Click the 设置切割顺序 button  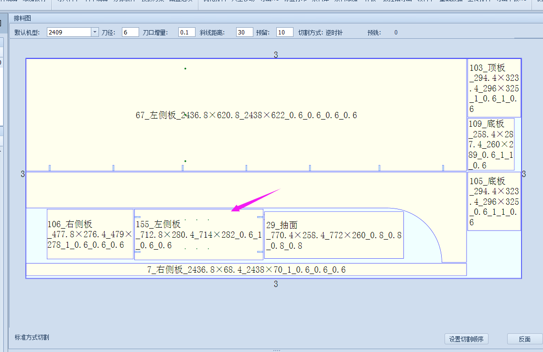[x=466, y=339]
